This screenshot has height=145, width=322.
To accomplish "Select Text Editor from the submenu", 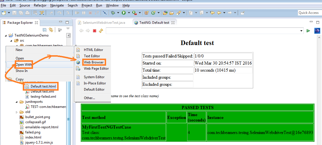I will (92, 56).
